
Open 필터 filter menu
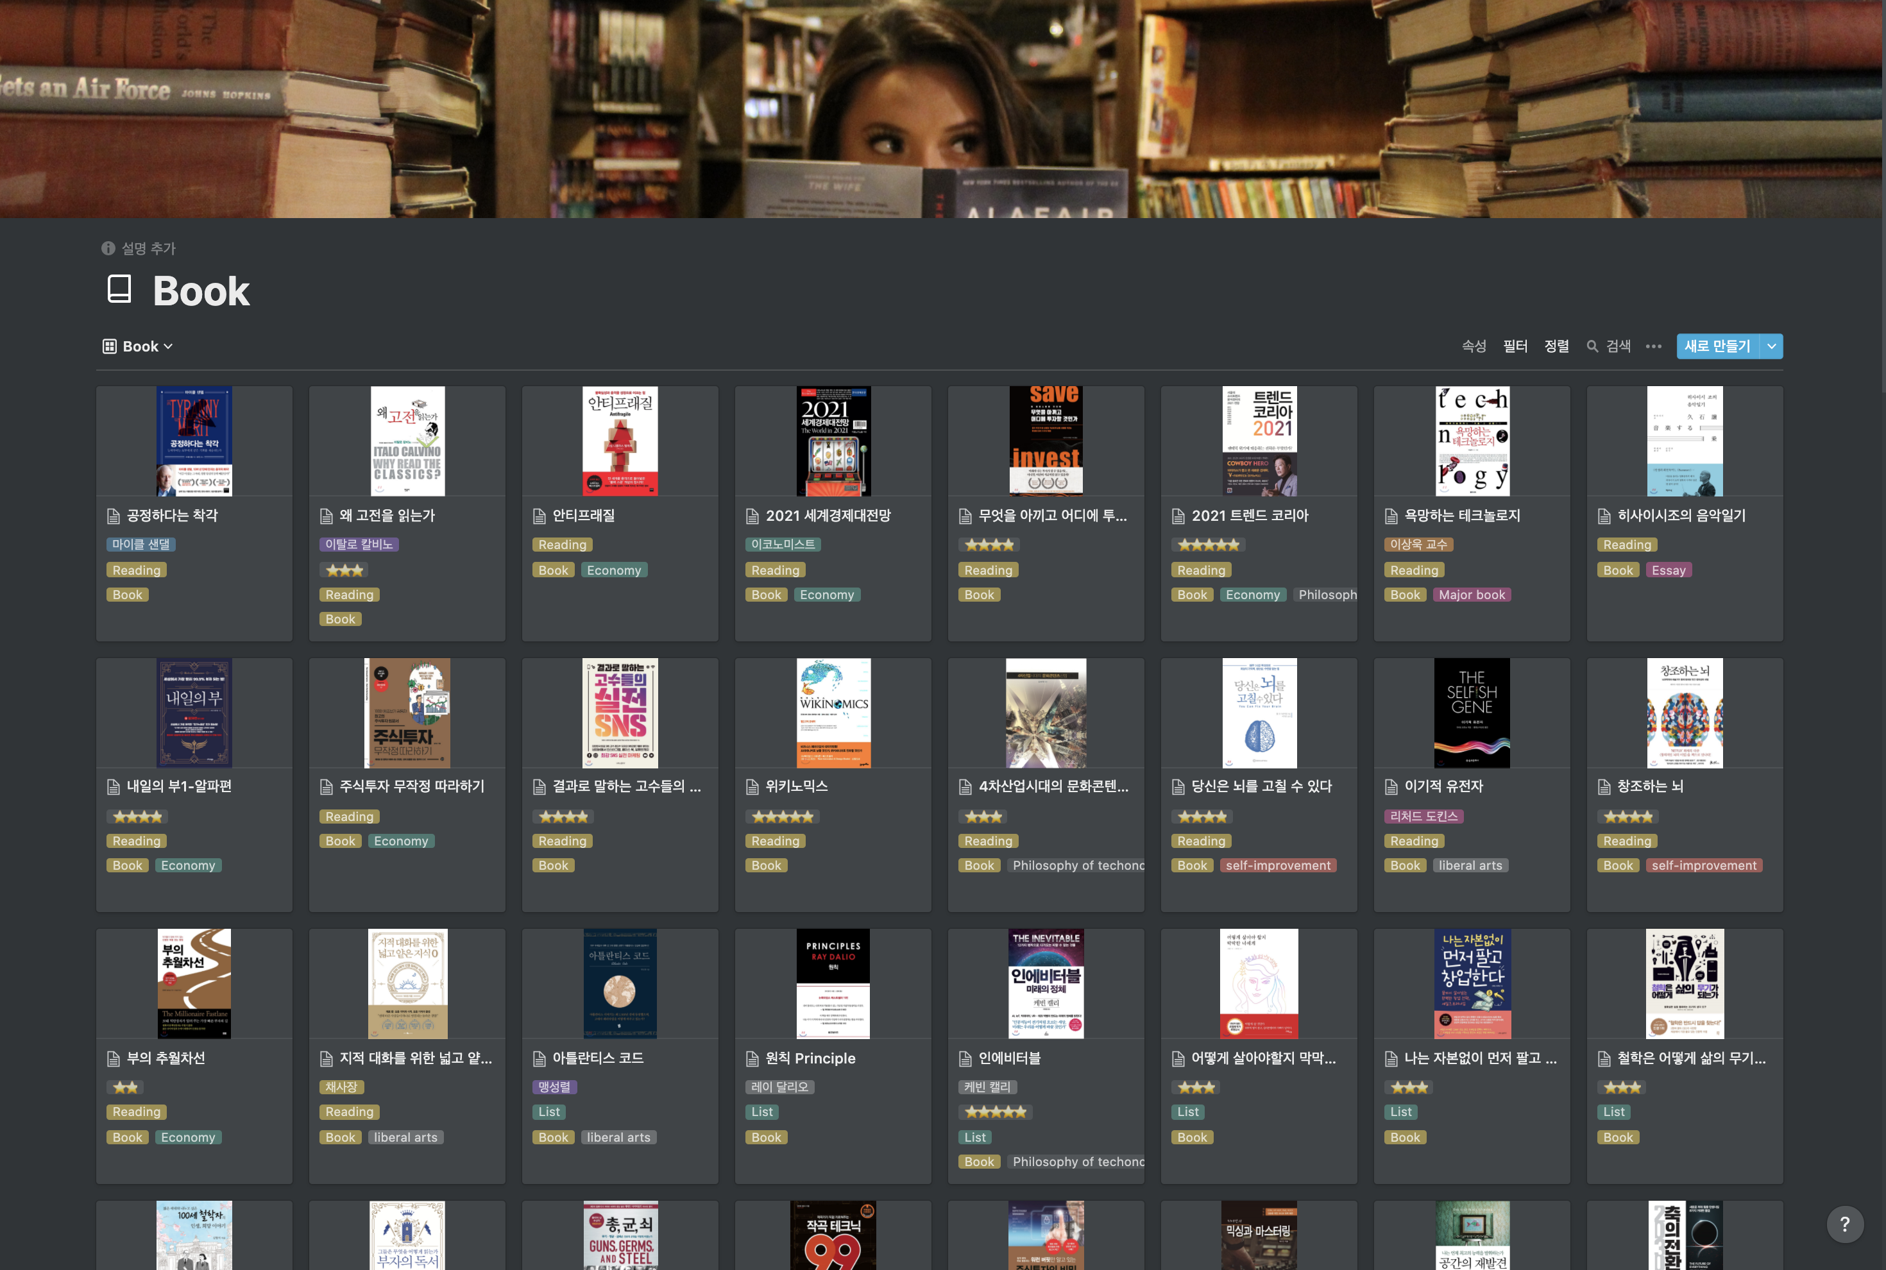click(1515, 346)
